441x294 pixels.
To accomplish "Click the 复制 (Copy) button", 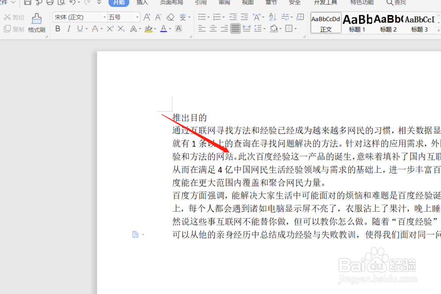I will click(x=14, y=29).
